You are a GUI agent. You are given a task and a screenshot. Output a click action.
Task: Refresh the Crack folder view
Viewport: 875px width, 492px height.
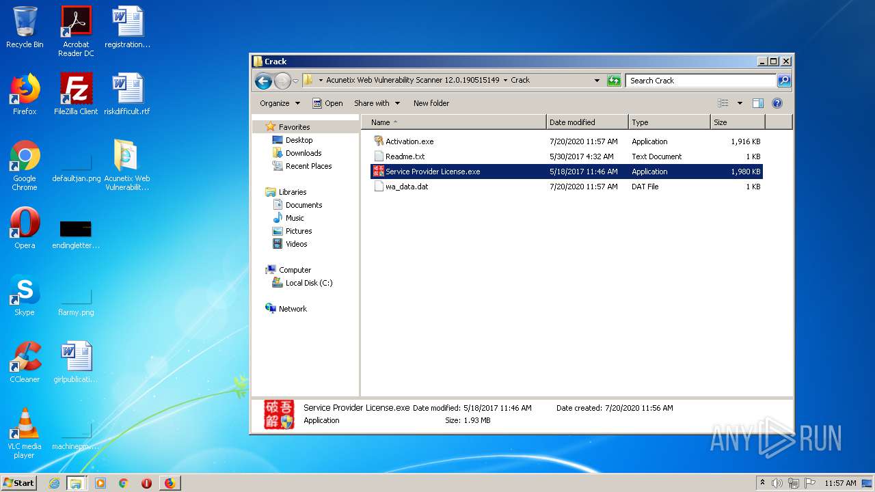point(614,81)
